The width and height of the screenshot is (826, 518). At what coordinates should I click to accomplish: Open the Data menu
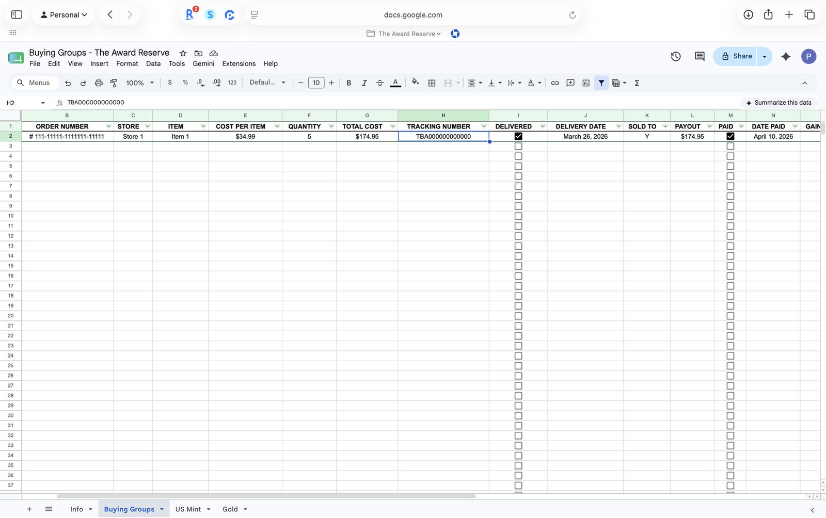pos(153,63)
